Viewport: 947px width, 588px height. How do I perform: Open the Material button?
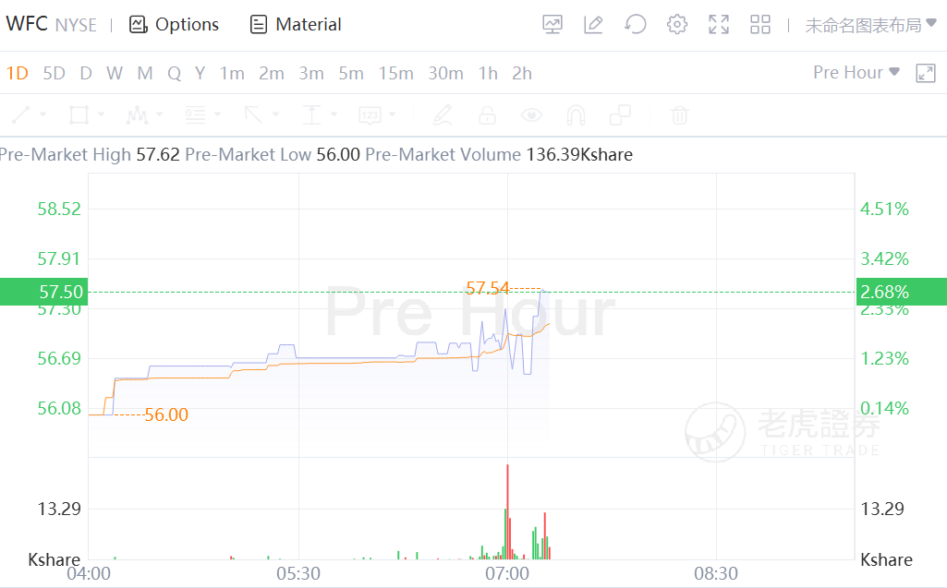click(x=296, y=25)
